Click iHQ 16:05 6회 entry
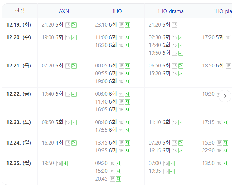 point(113,110)
